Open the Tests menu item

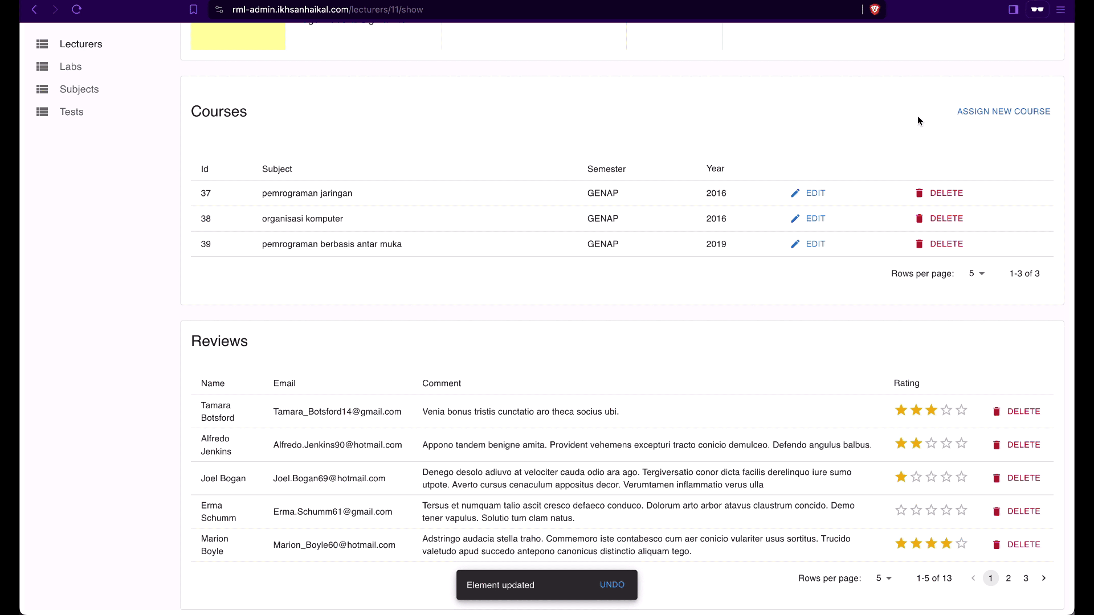click(x=71, y=112)
